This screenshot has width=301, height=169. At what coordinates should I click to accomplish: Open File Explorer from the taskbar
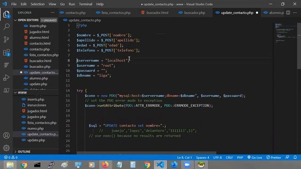click(10, 165)
